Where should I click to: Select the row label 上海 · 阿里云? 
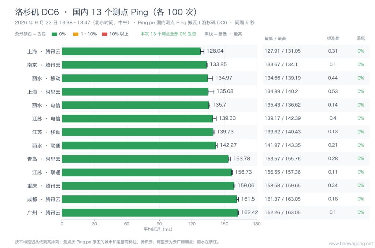44,92
